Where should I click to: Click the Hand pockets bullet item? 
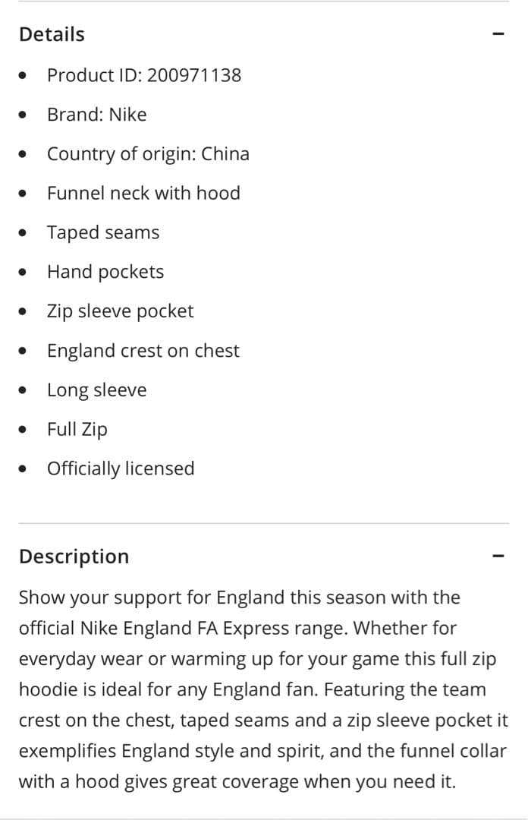coord(105,271)
